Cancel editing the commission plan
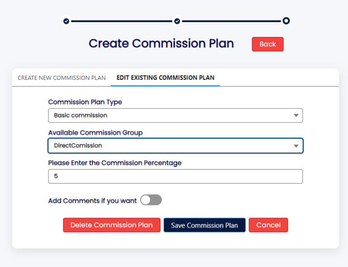348x267 pixels. tap(268, 225)
